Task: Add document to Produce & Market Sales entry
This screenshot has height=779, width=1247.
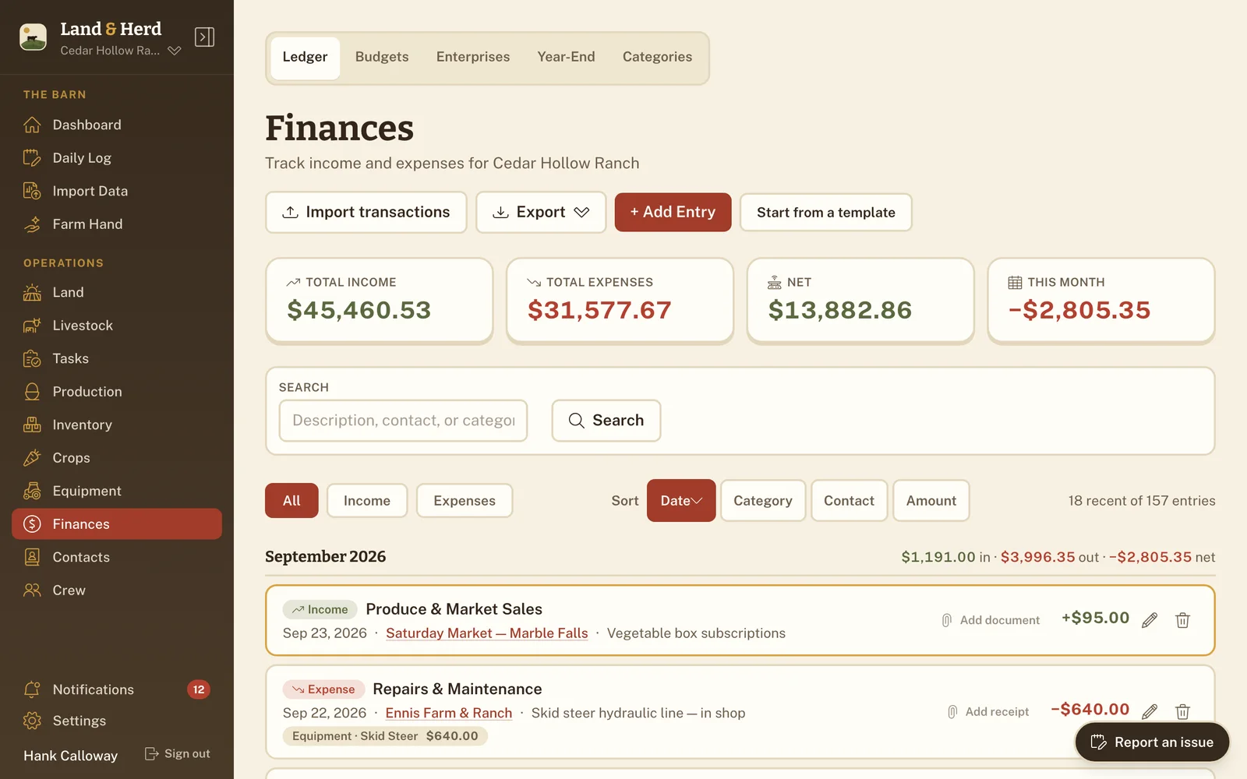Action: tap(991, 620)
